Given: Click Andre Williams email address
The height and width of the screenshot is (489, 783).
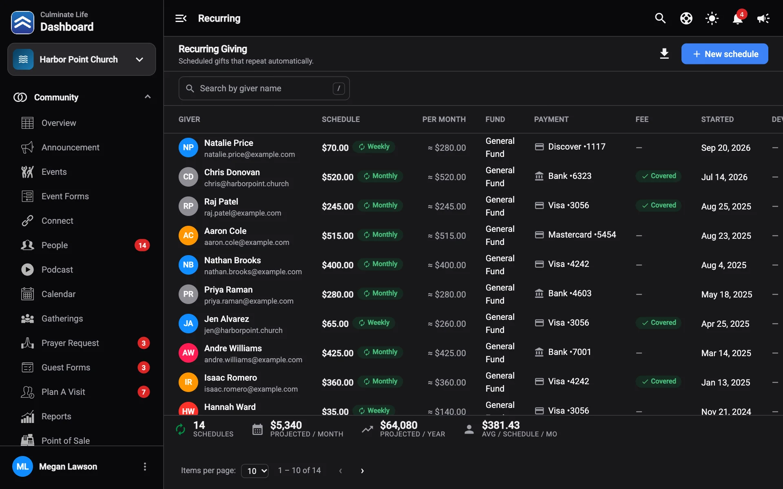Looking at the screenshot, I should (x=253, y=360).
